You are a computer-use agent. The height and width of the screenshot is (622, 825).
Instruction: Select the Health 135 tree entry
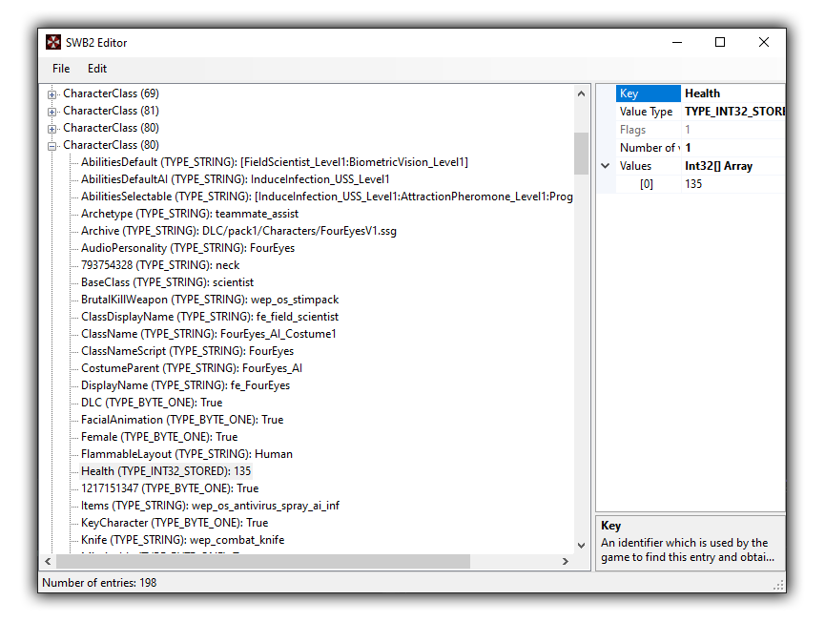166,471
